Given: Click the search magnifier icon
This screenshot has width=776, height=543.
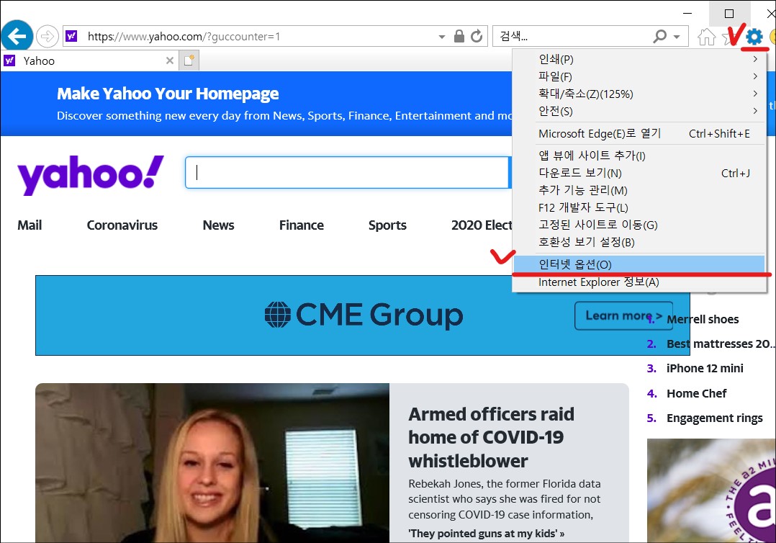Looking at the screenshot, I should 659,36.
